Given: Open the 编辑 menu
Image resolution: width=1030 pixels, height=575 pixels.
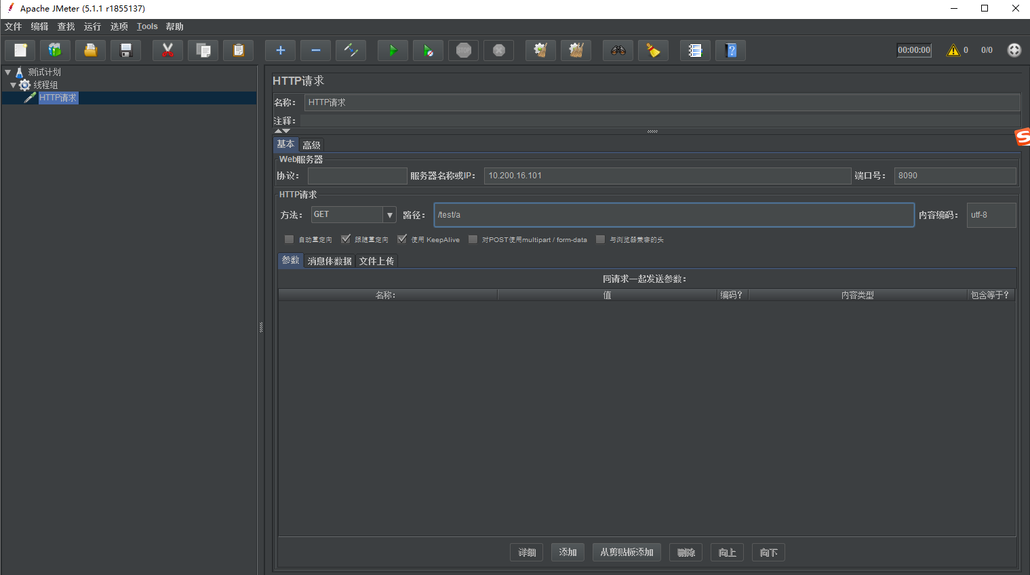Looking at the screenshot, I should coord(39,26).
